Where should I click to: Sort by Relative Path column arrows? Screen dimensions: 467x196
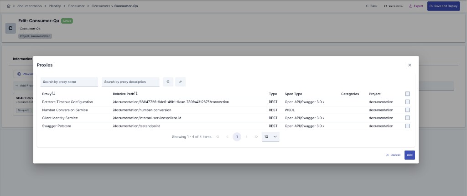tap(136, 94)
